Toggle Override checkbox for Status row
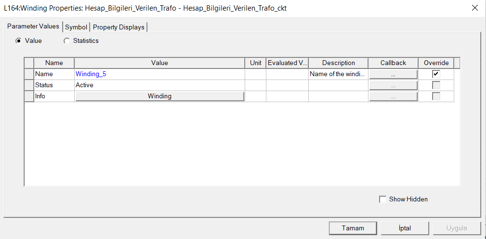This screenshot has height=239, width=486. pos(436,85)
